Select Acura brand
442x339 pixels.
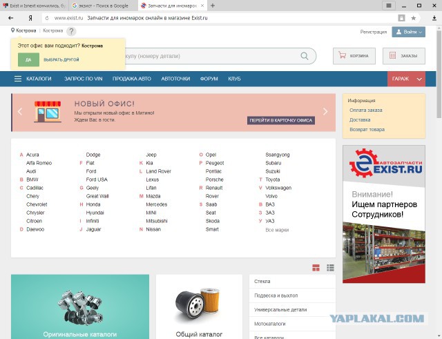pos(32,155)
